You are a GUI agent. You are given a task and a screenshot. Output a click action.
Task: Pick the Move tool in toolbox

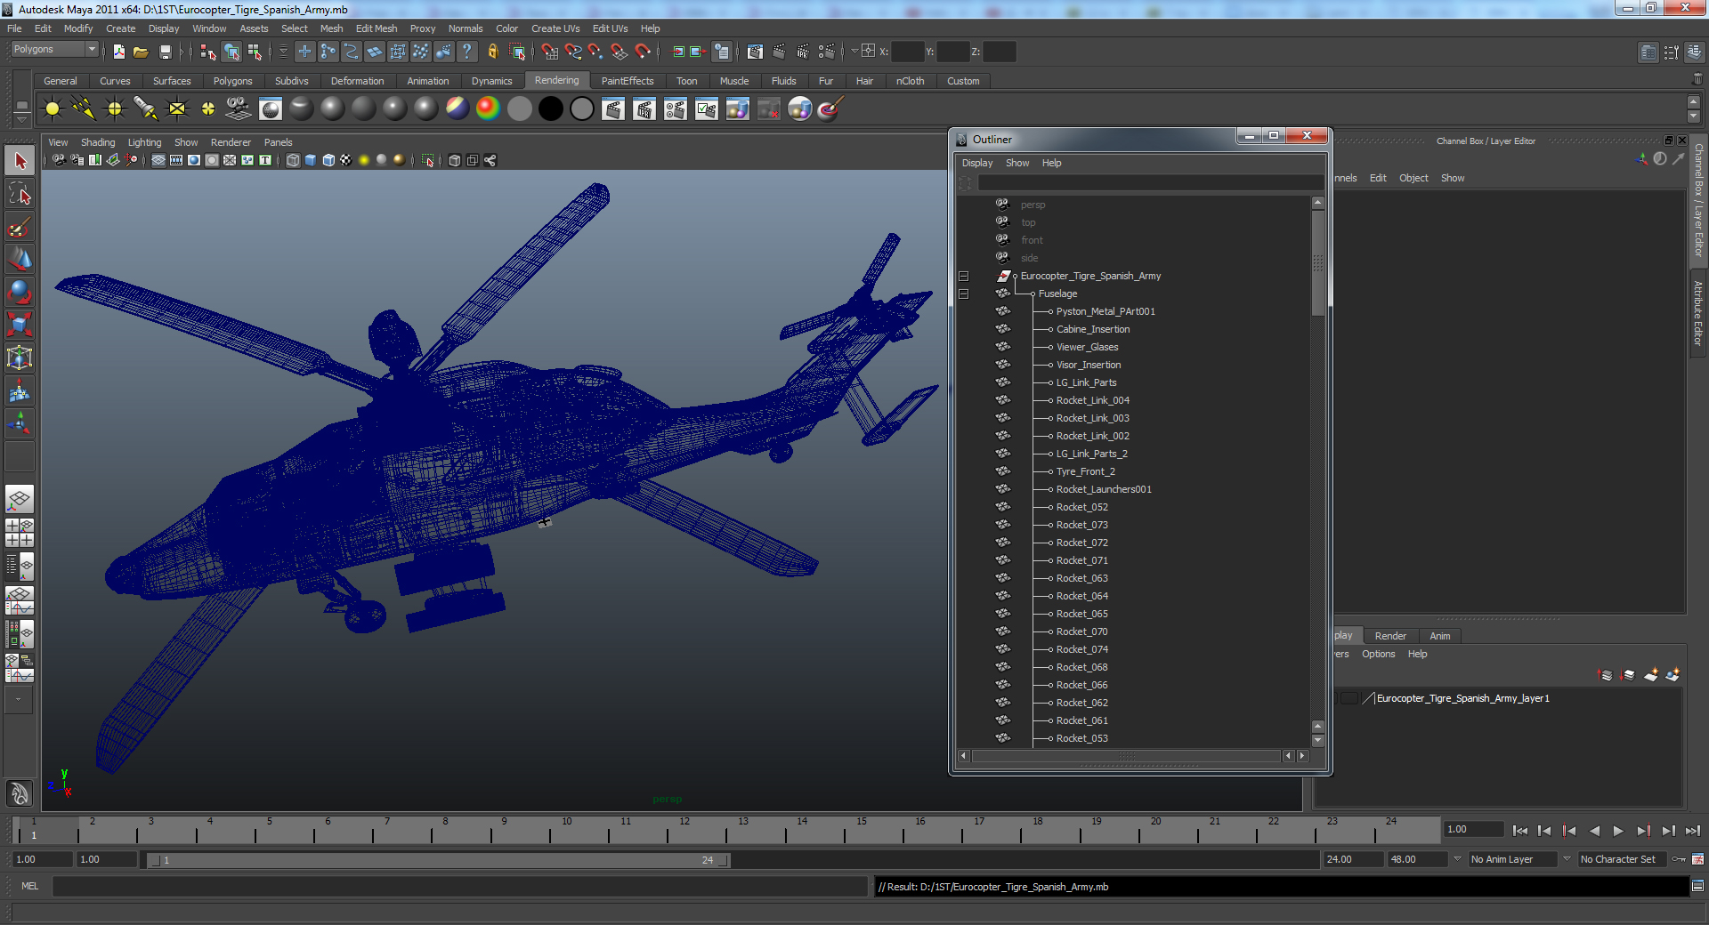pyautogui.click(x=20, y=260)
